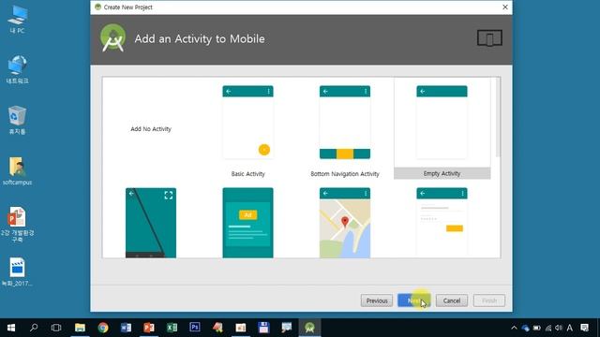
Task: Select the Add No Activity option
Action: [x=151, y=129]
